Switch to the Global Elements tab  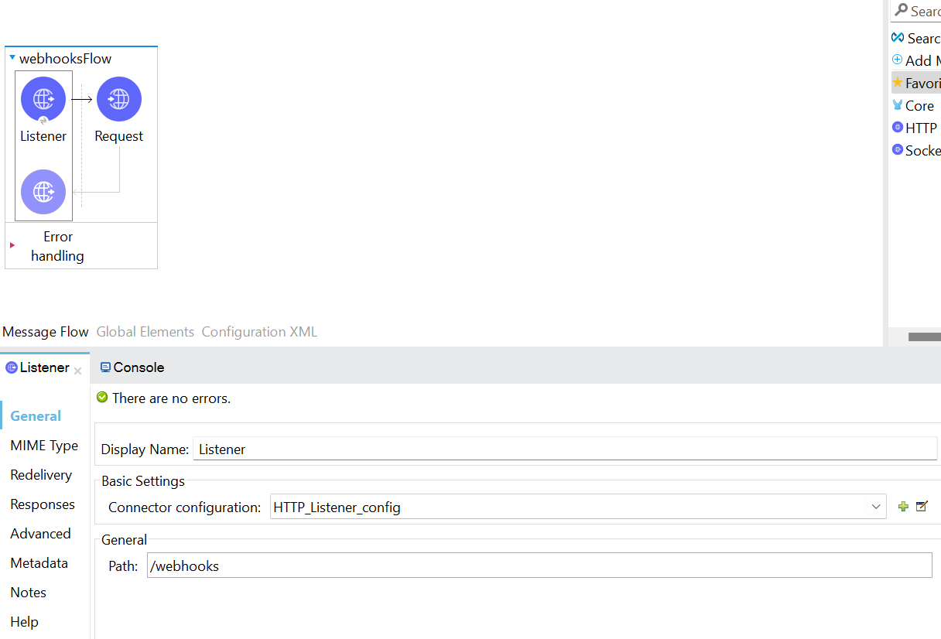[x=145, y=331]
